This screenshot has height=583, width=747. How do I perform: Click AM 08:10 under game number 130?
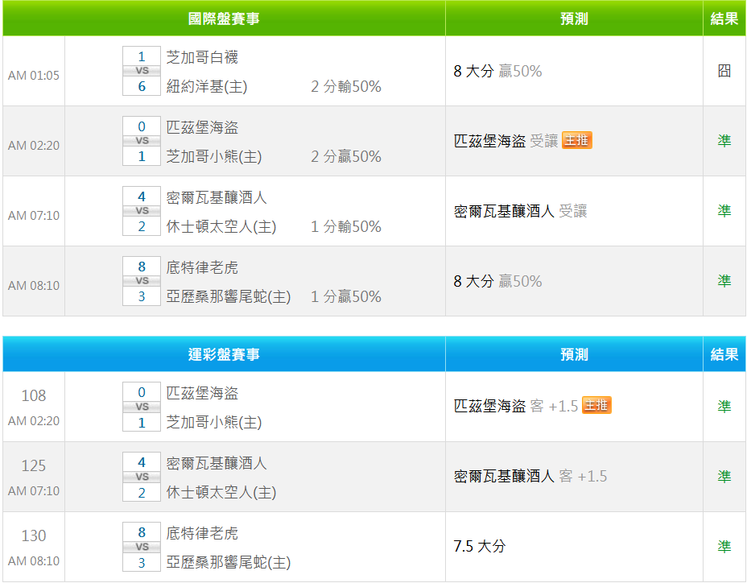click(x=34, y=561)
